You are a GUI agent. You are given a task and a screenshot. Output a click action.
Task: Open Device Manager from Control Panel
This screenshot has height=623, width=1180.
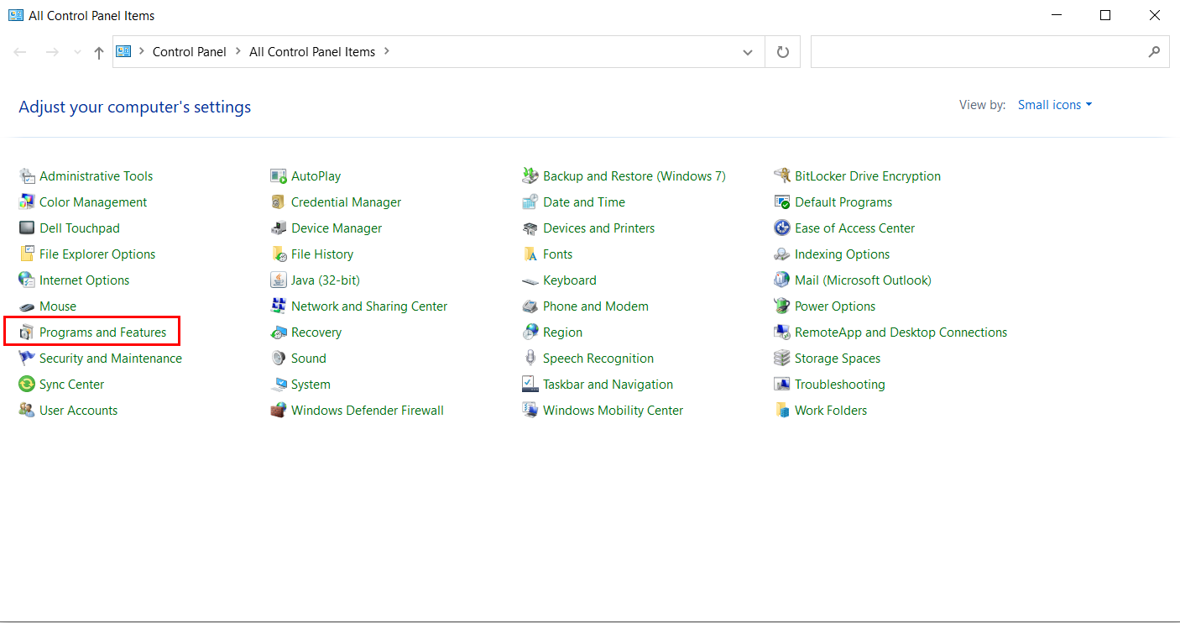(336, 228)
